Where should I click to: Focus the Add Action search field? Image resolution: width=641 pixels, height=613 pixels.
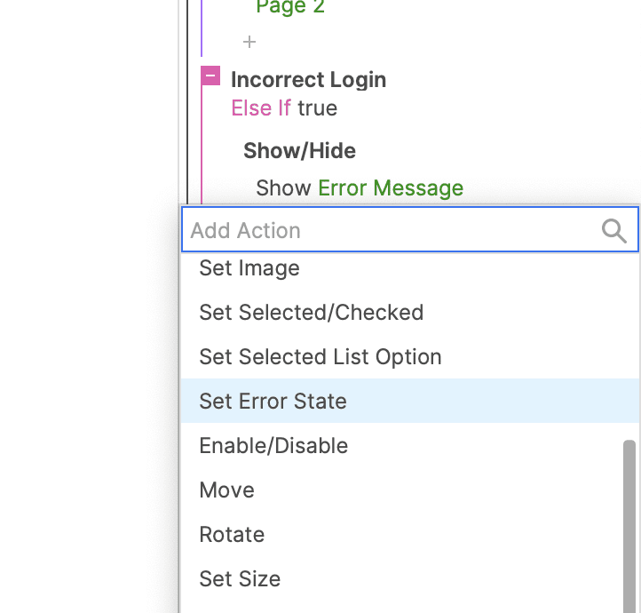391,231
